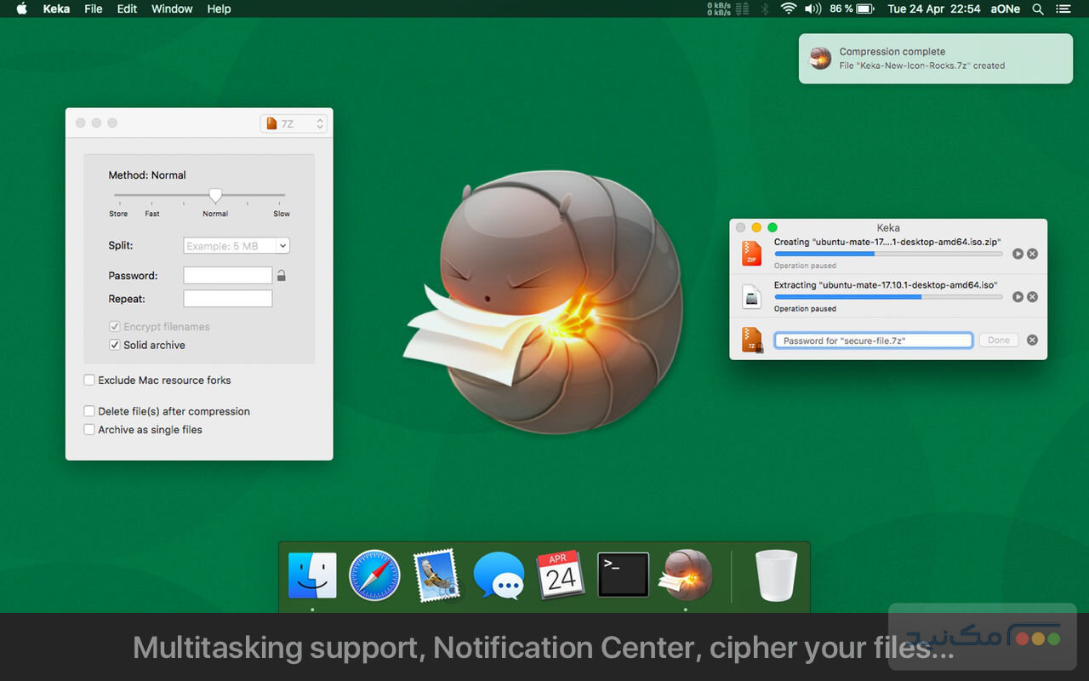Uncheck the Solid archive checkbox
The image size is (1089, 681).
tap(115, 346)
